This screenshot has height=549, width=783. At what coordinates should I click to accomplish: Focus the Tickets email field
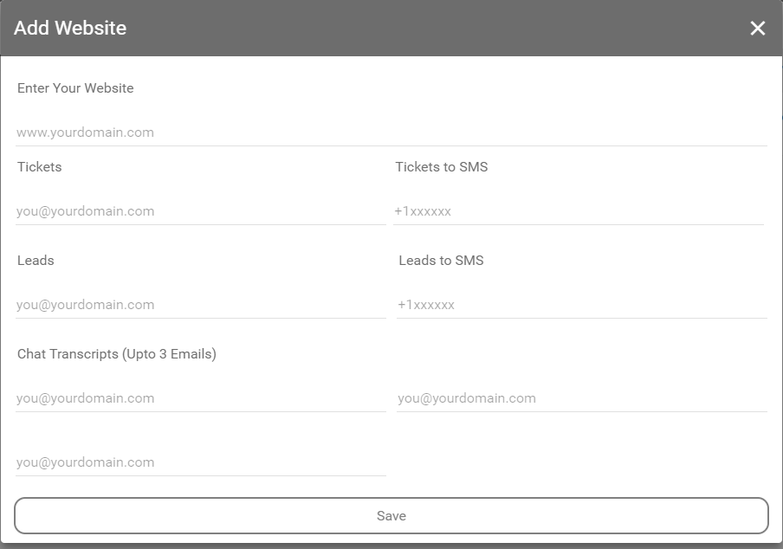pos(201,211)
